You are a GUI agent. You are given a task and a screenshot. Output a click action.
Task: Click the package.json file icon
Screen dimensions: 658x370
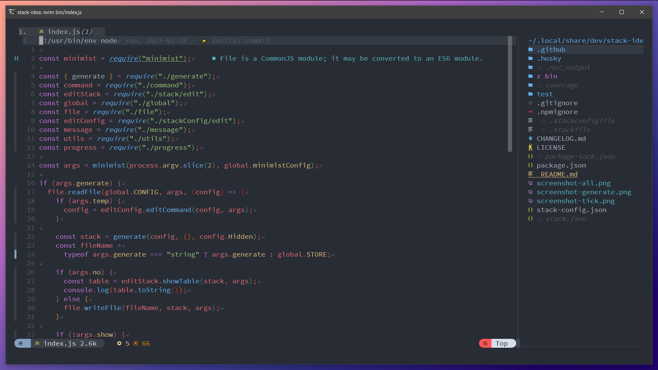[530, 165]
